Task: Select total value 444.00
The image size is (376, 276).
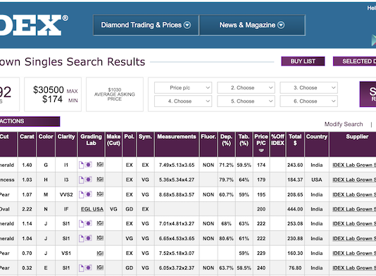Action: (x=295, y=209)
